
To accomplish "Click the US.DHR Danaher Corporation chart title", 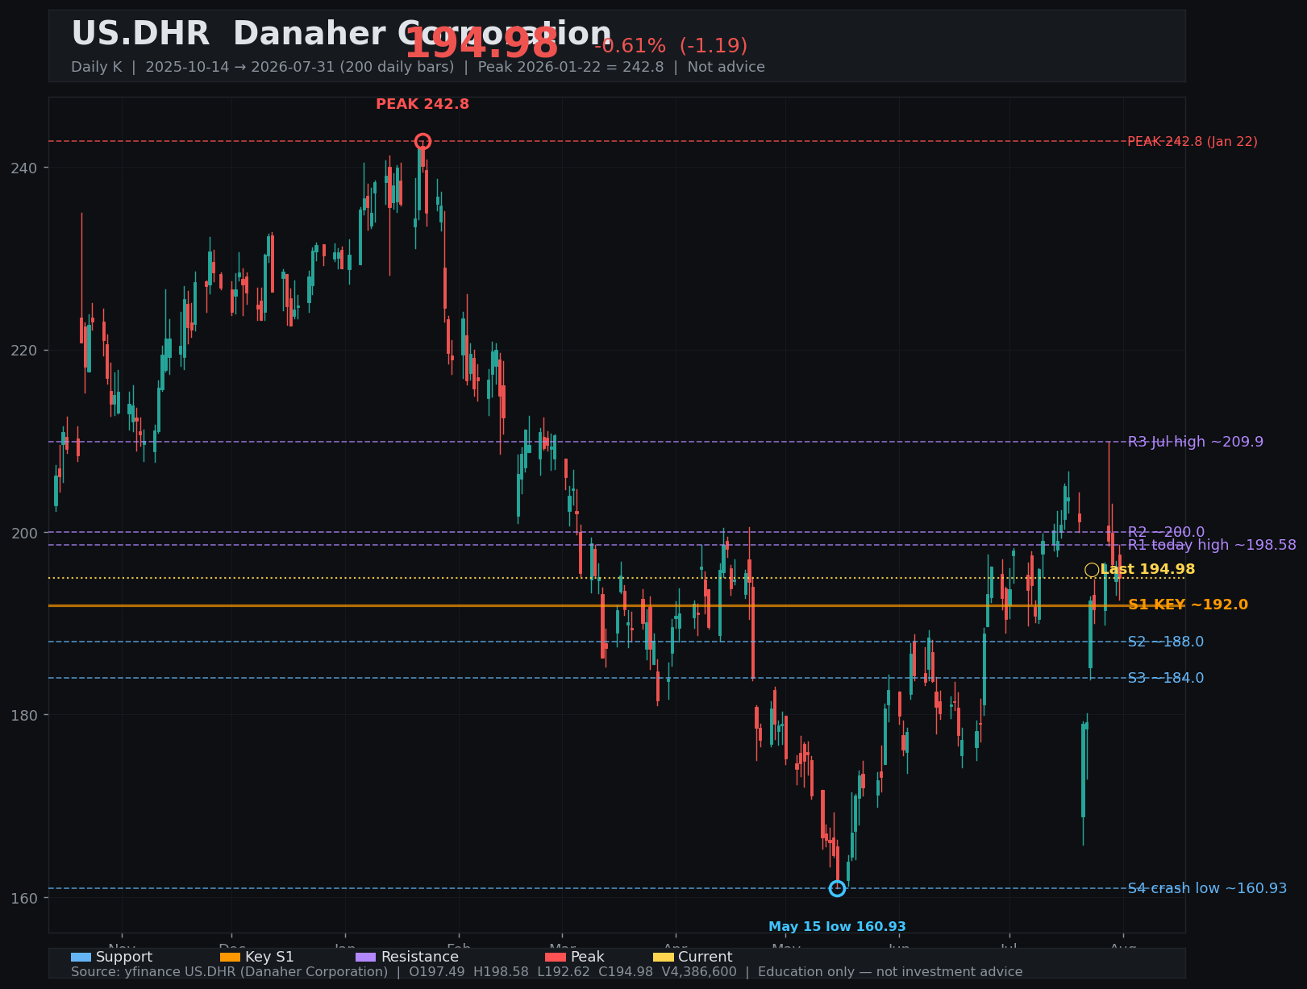I will tap(341, 34).
